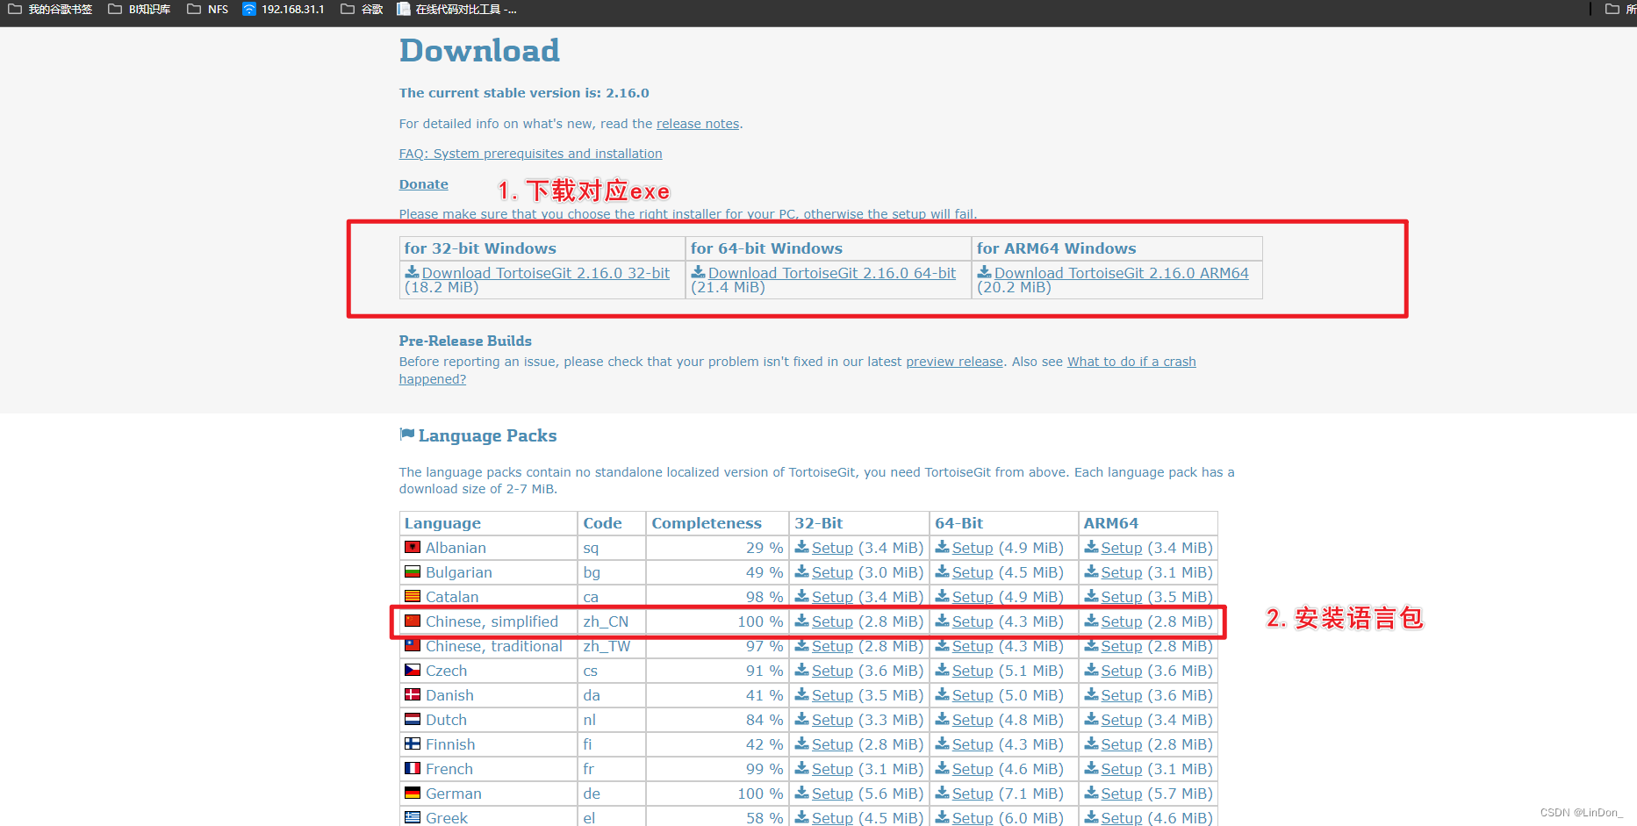Image resolution: width=1637 pixels, height=826 pixels.
Task: Download Chinese simplified 64-Bit Setup
Action: coord(973,621)
